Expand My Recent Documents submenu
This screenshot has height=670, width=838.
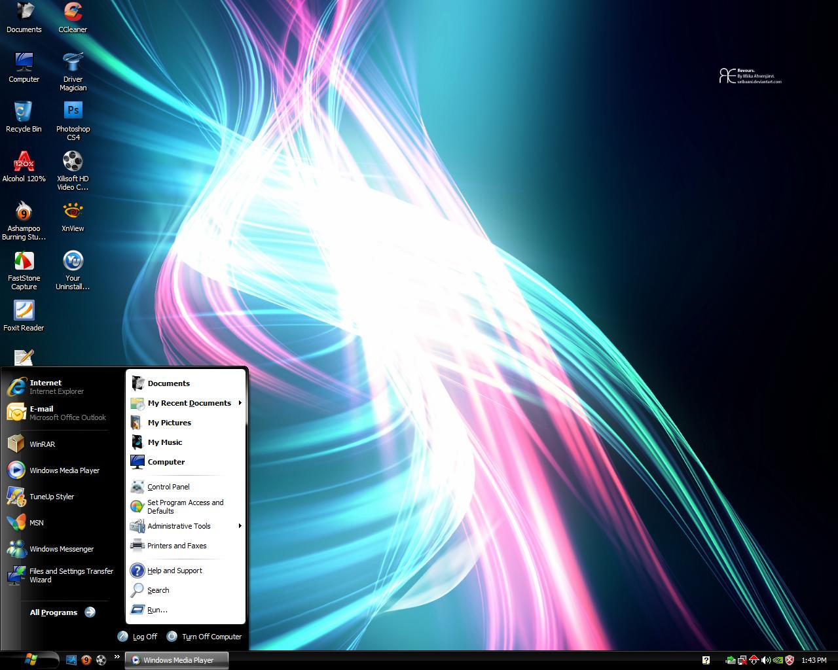[189, 403]
